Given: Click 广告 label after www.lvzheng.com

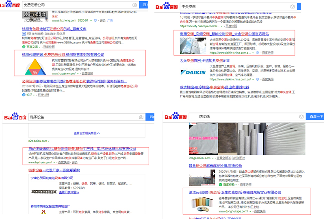Looking at the screenshot, I should click(x=110, y=20).
